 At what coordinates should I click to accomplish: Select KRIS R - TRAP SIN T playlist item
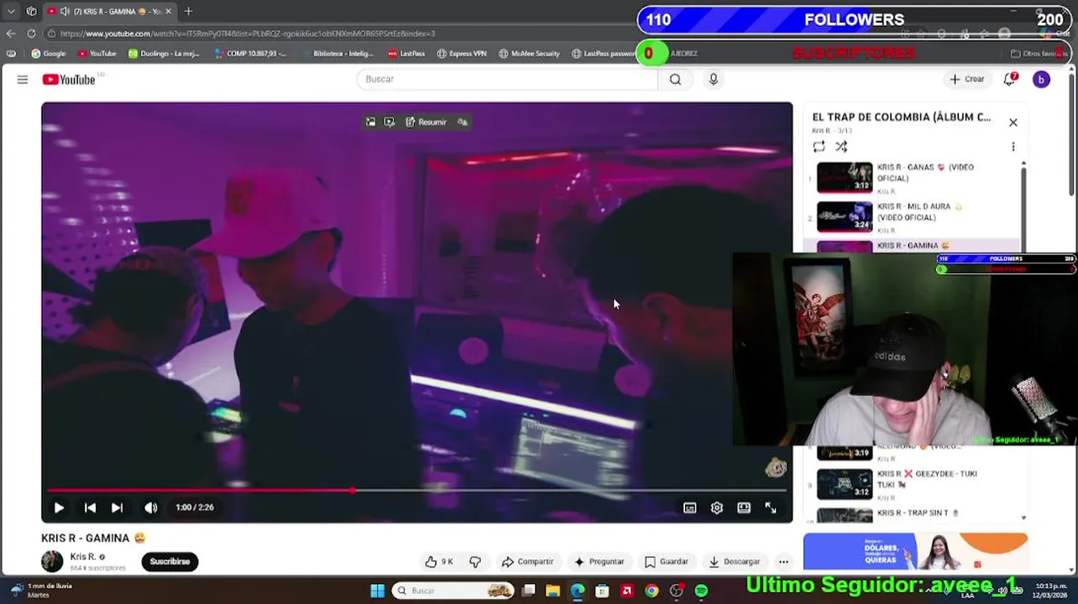tap(915, 513)
